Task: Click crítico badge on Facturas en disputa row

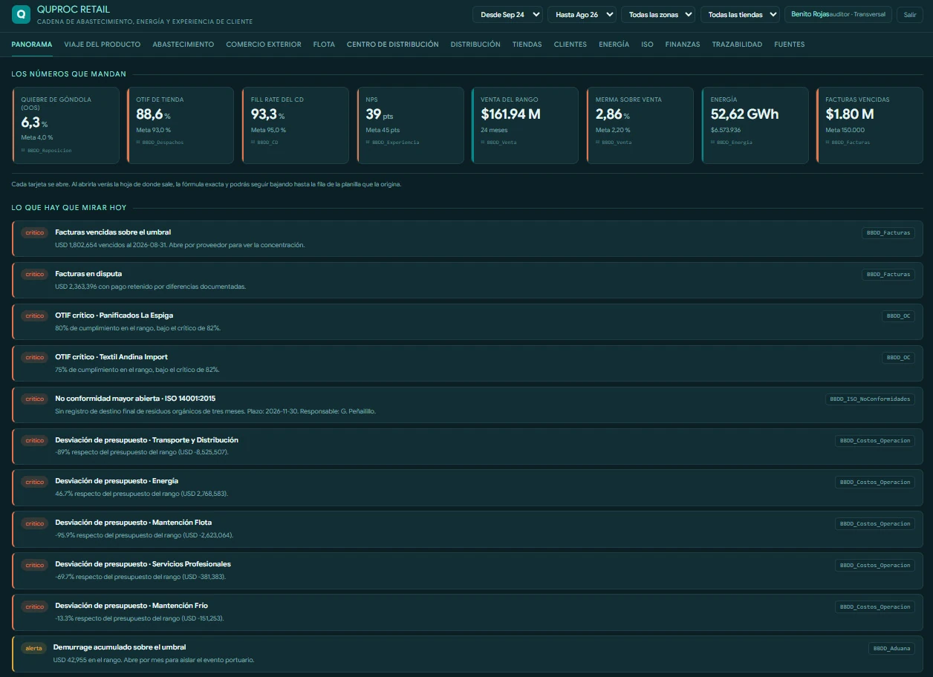Action: [35, 274]
